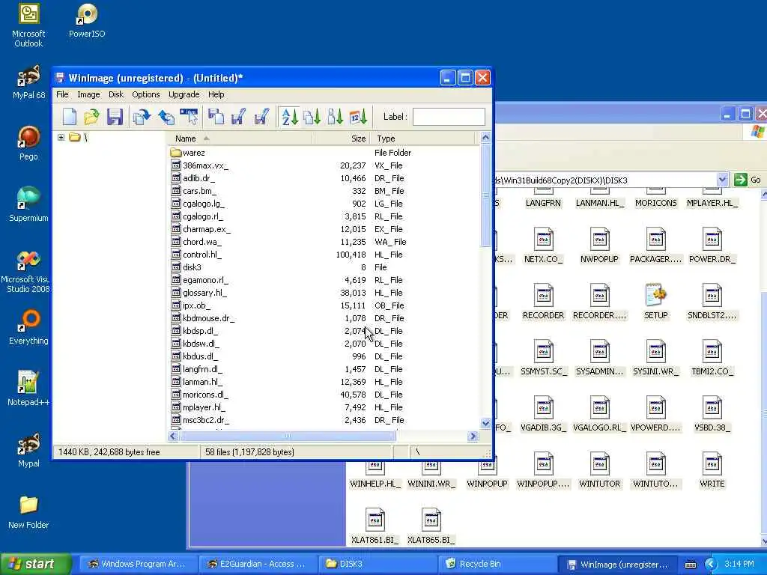Image resolution: width=767 pixels, height=575 pixels.
Task: Open the Image menu
Action: click(x=88, y=94)
